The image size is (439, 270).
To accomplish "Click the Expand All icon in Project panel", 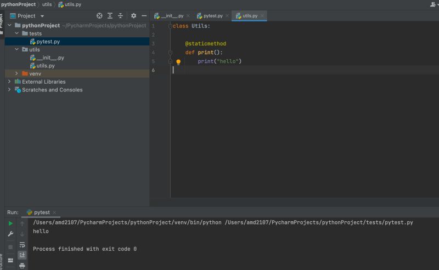I will coord(110,16).
